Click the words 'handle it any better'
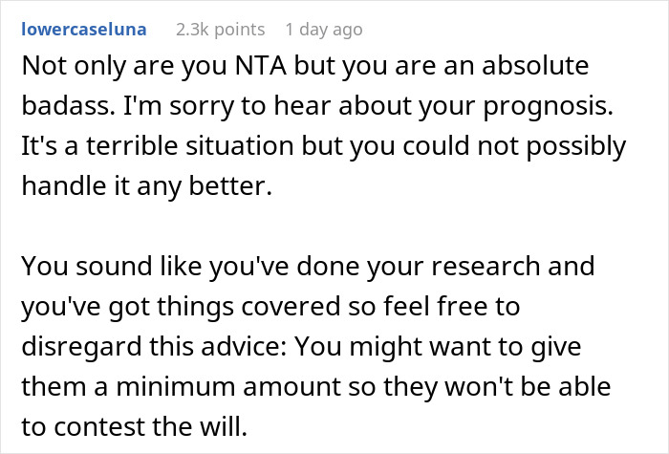Image resolution: width=669 pixels, height=454 pixels. tap(146, 185)
